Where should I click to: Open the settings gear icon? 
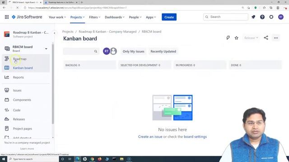point(271,17)
